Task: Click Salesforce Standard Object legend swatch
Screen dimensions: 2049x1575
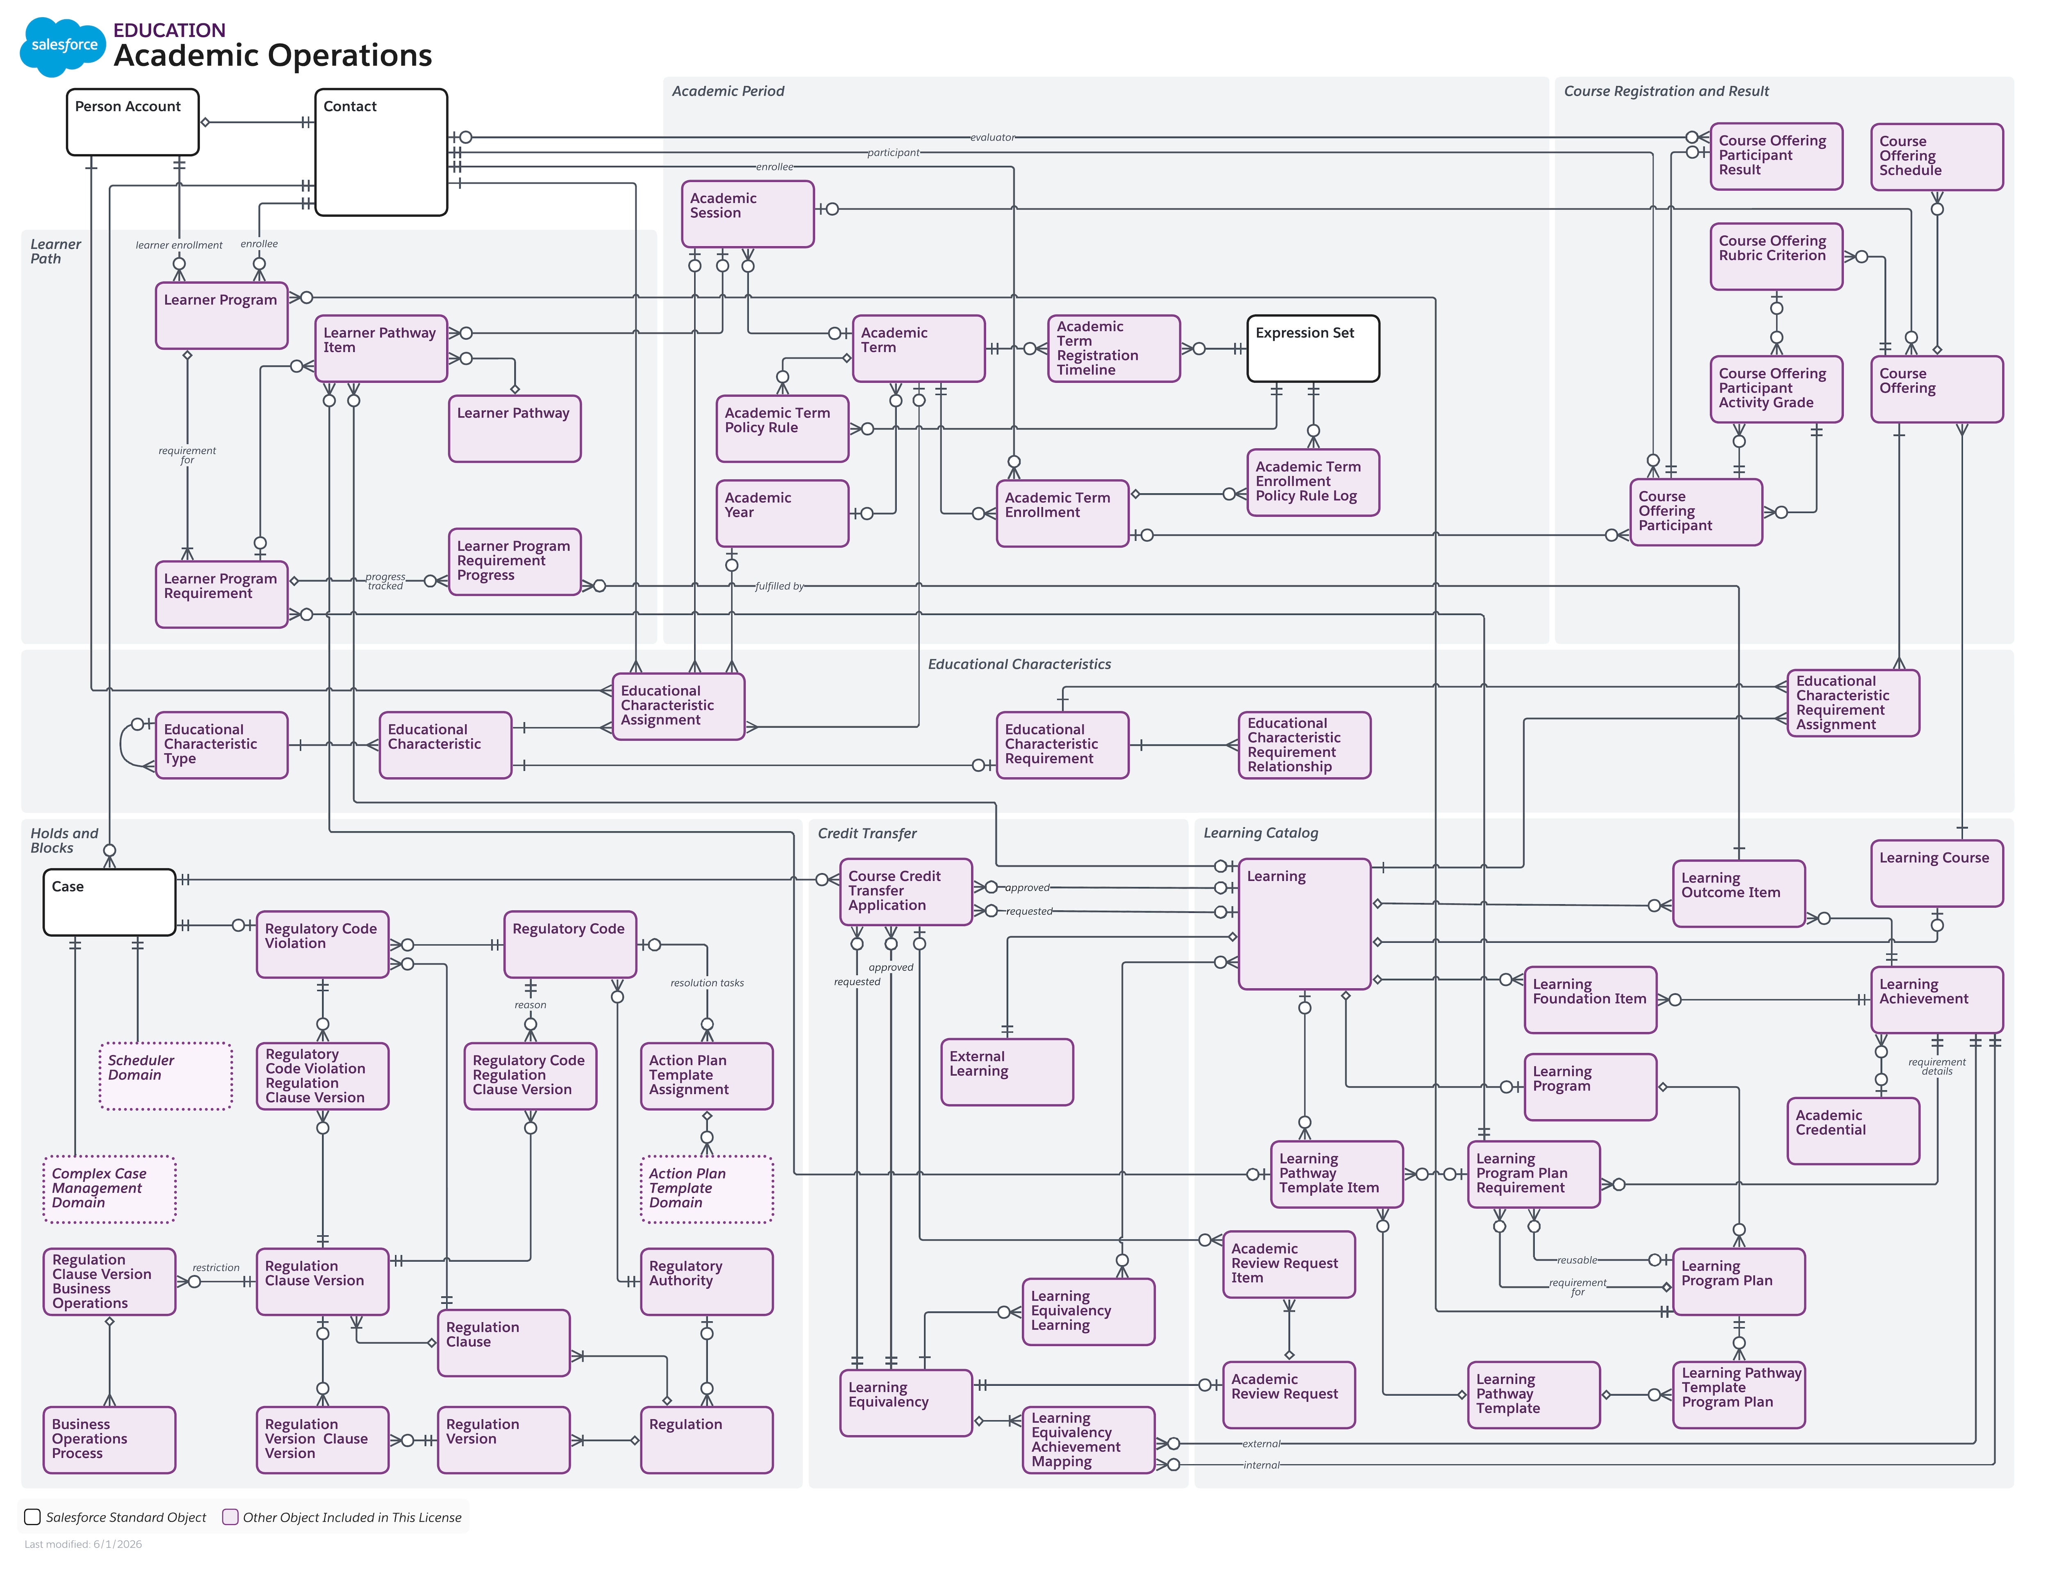Action: [33, 1517]
